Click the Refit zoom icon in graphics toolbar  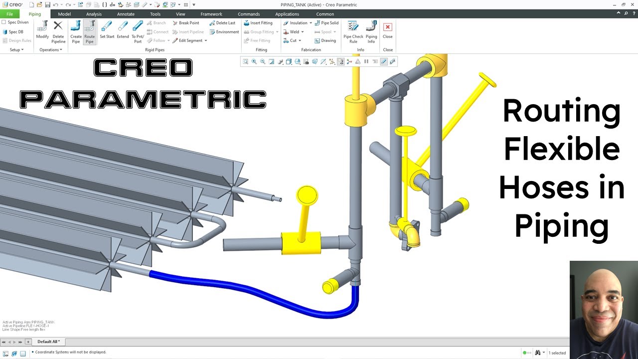[245, 62]
